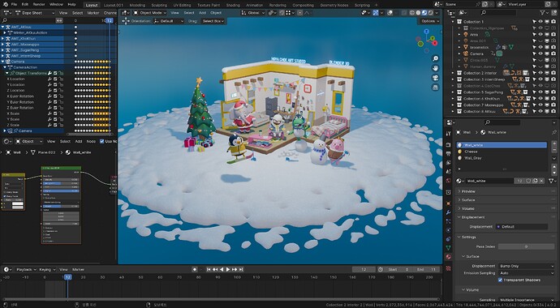
Task: Toggle the Y Scale channel checkbox
Action: coord(55,119)
